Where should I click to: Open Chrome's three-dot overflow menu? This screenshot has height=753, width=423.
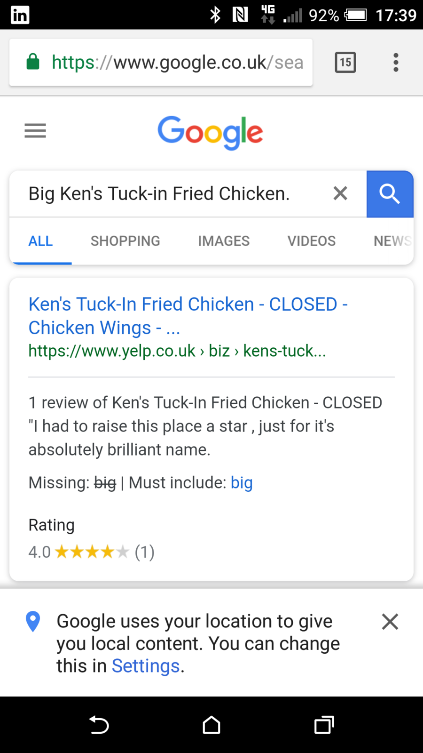(x=396, y=63)
